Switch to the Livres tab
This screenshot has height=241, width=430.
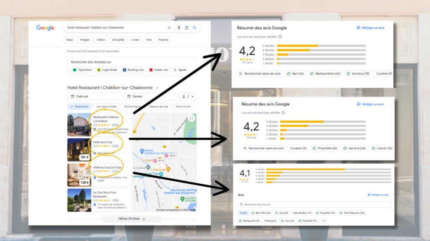tap(135, 40)
